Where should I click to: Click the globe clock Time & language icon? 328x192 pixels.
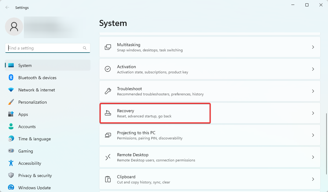[11, 139]
